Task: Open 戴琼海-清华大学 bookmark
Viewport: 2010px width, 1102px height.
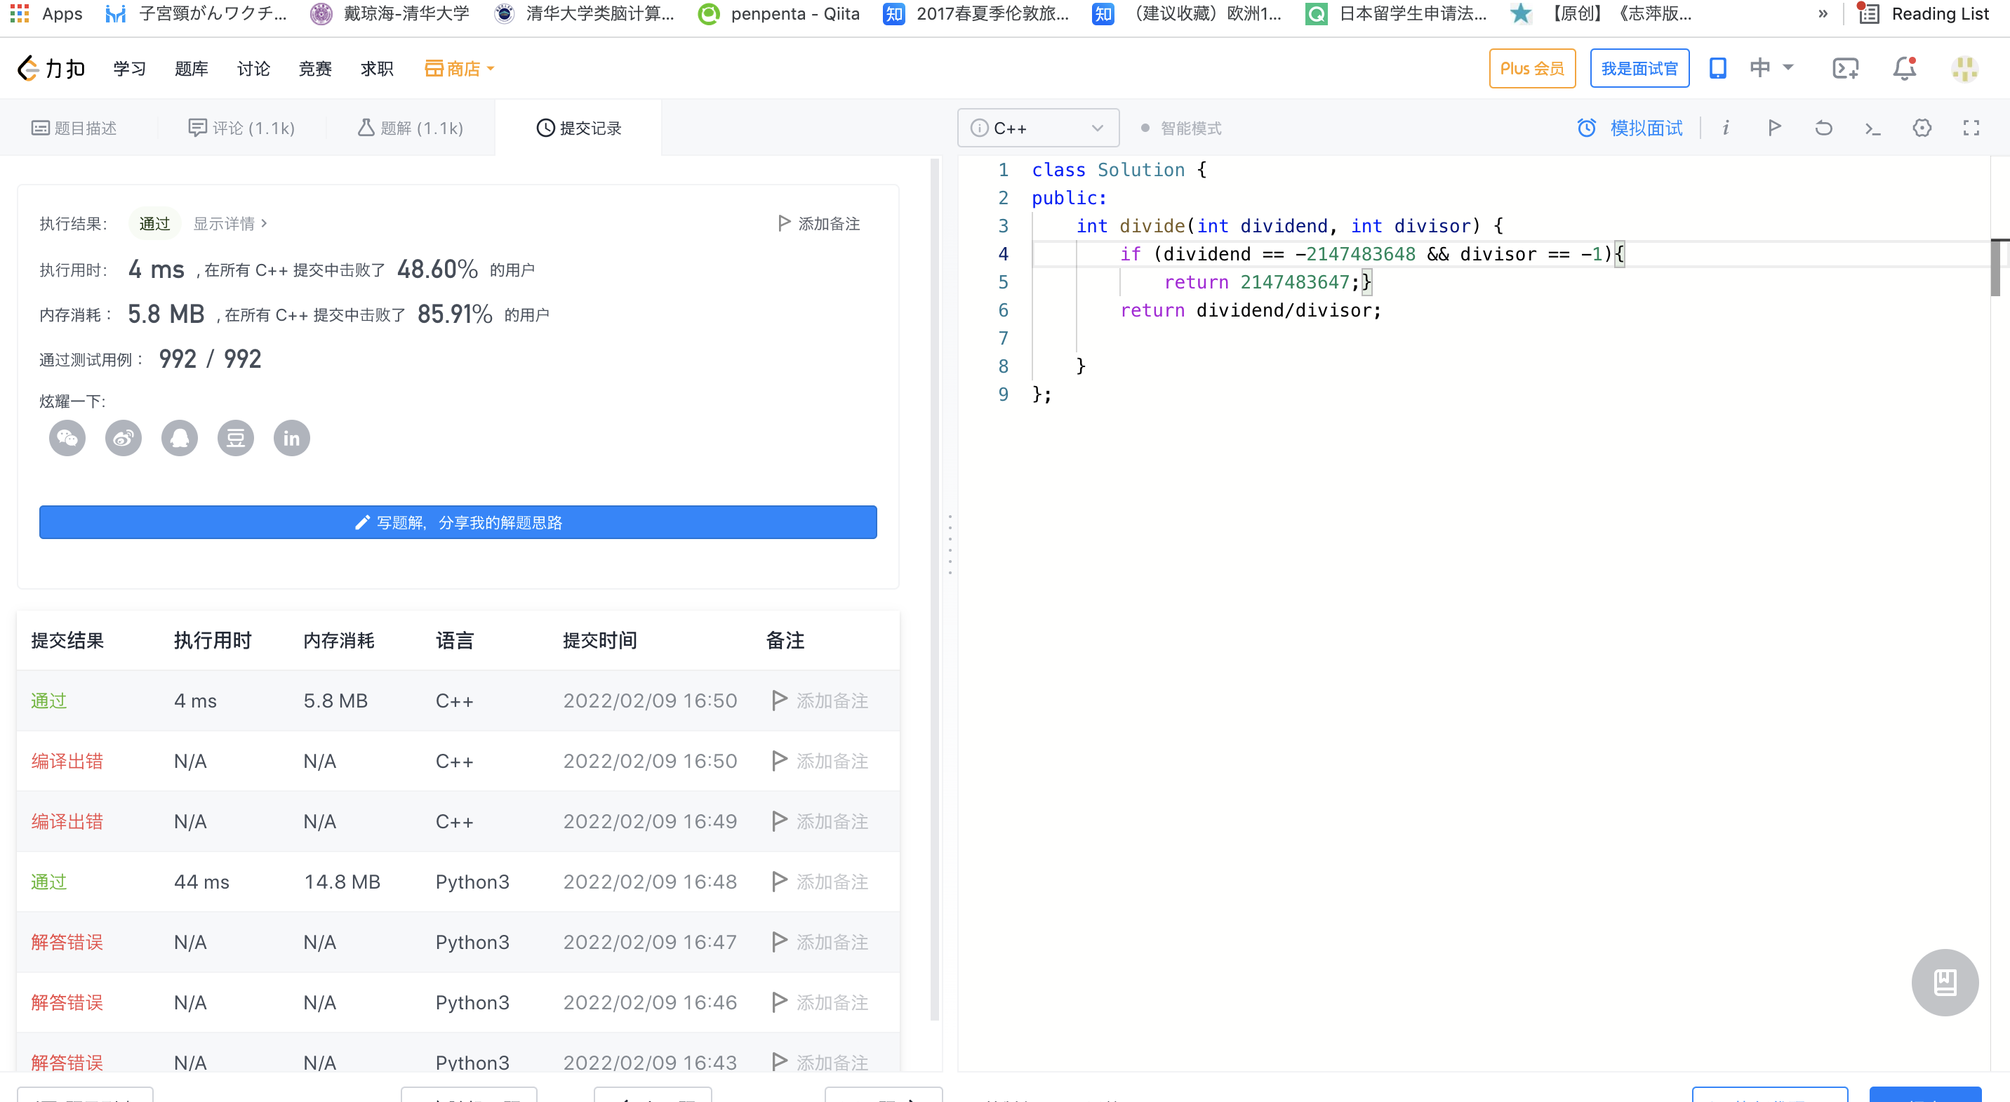Action: click(x=390, y=13)
